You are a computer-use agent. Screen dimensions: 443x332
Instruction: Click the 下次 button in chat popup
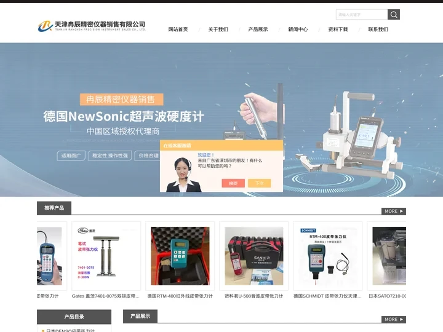click(x=260, y=183)
